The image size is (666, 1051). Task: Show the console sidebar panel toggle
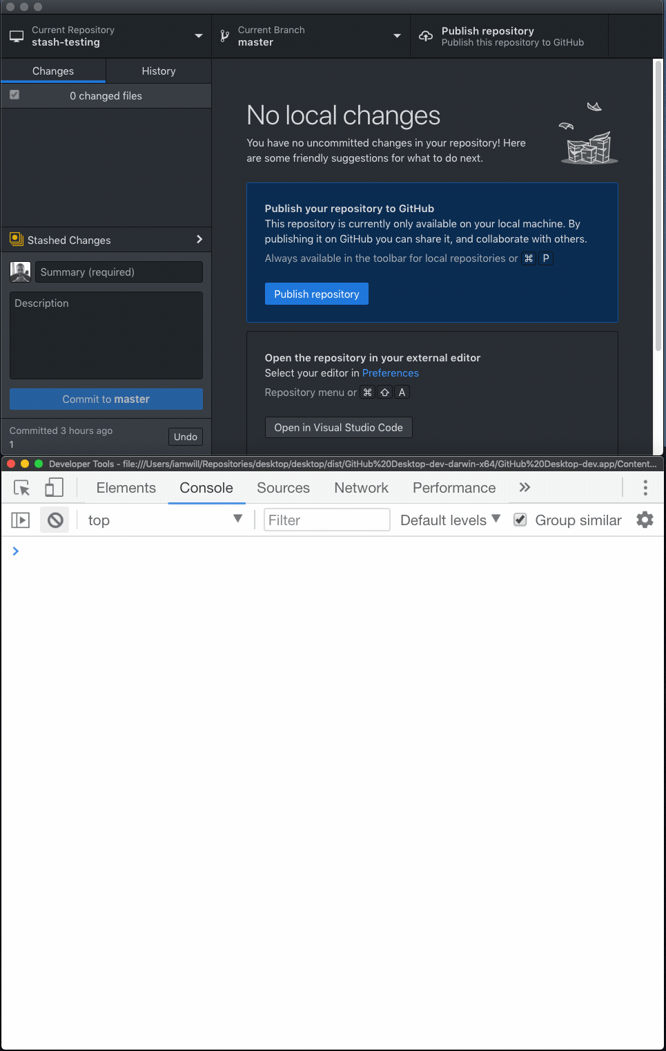point(19,520)
